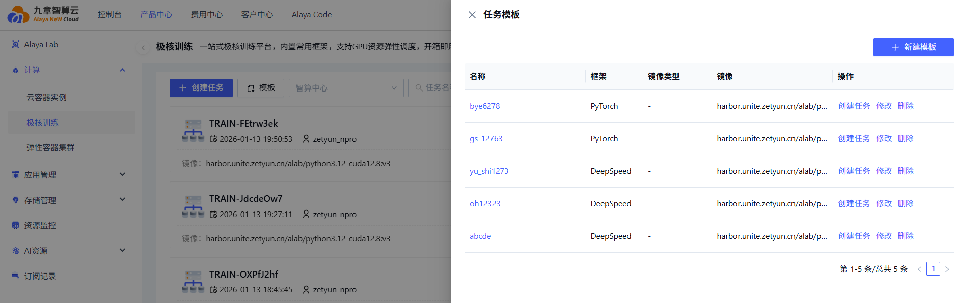Open the 费用中心 top menu
The height and width of the screenshot is (303, 957).
click(x=207, y=14)
